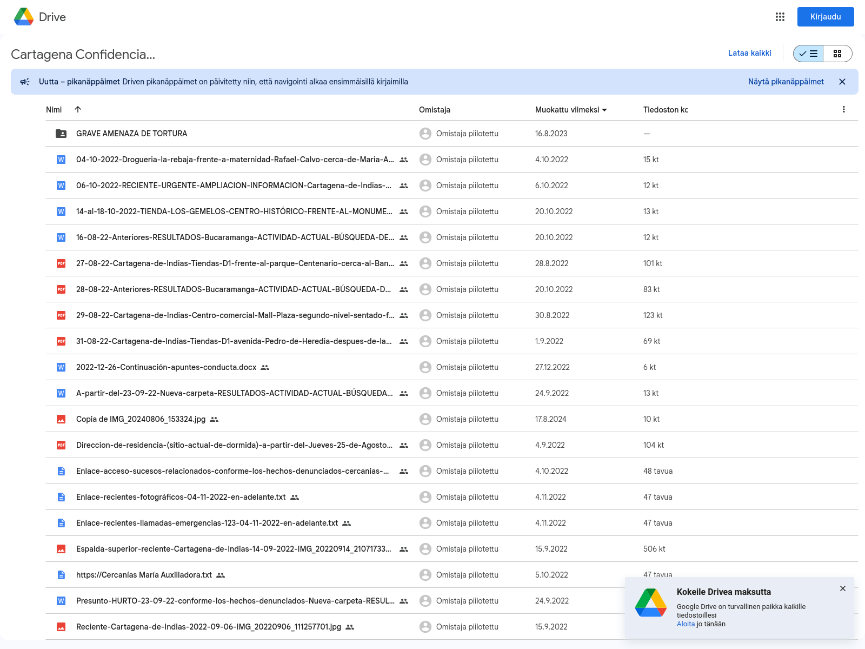Open the GRAVE AMENAZA DE TORTURA folder name
Viewport: 865px width, 649px height.
point(131,134)
